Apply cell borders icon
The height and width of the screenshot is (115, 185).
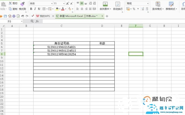(44, 9)
